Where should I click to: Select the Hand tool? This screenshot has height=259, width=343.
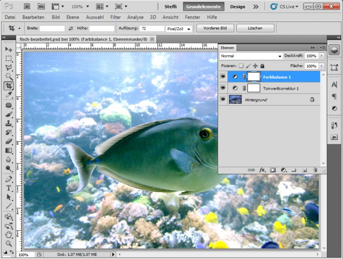pyautogui.click(x=9, y=235)
